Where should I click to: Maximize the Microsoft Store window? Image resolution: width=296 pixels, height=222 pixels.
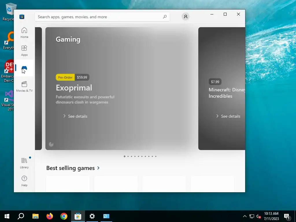pyautogui.click(x=225, y=14)
